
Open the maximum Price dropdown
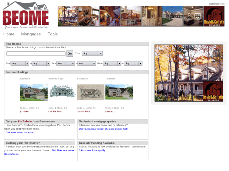[41, 63]
